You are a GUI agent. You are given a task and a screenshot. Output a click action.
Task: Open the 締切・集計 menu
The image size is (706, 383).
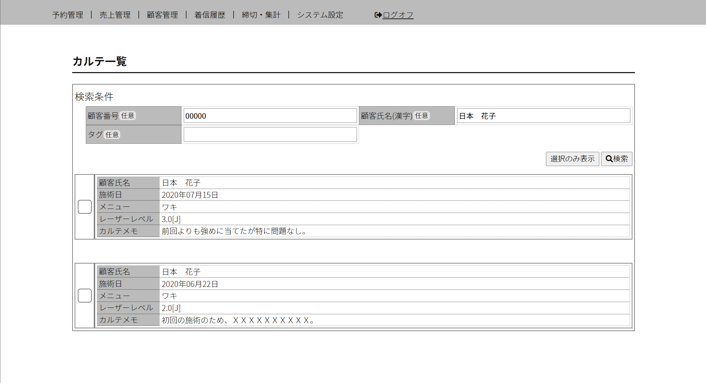click(x=261, y=15)
